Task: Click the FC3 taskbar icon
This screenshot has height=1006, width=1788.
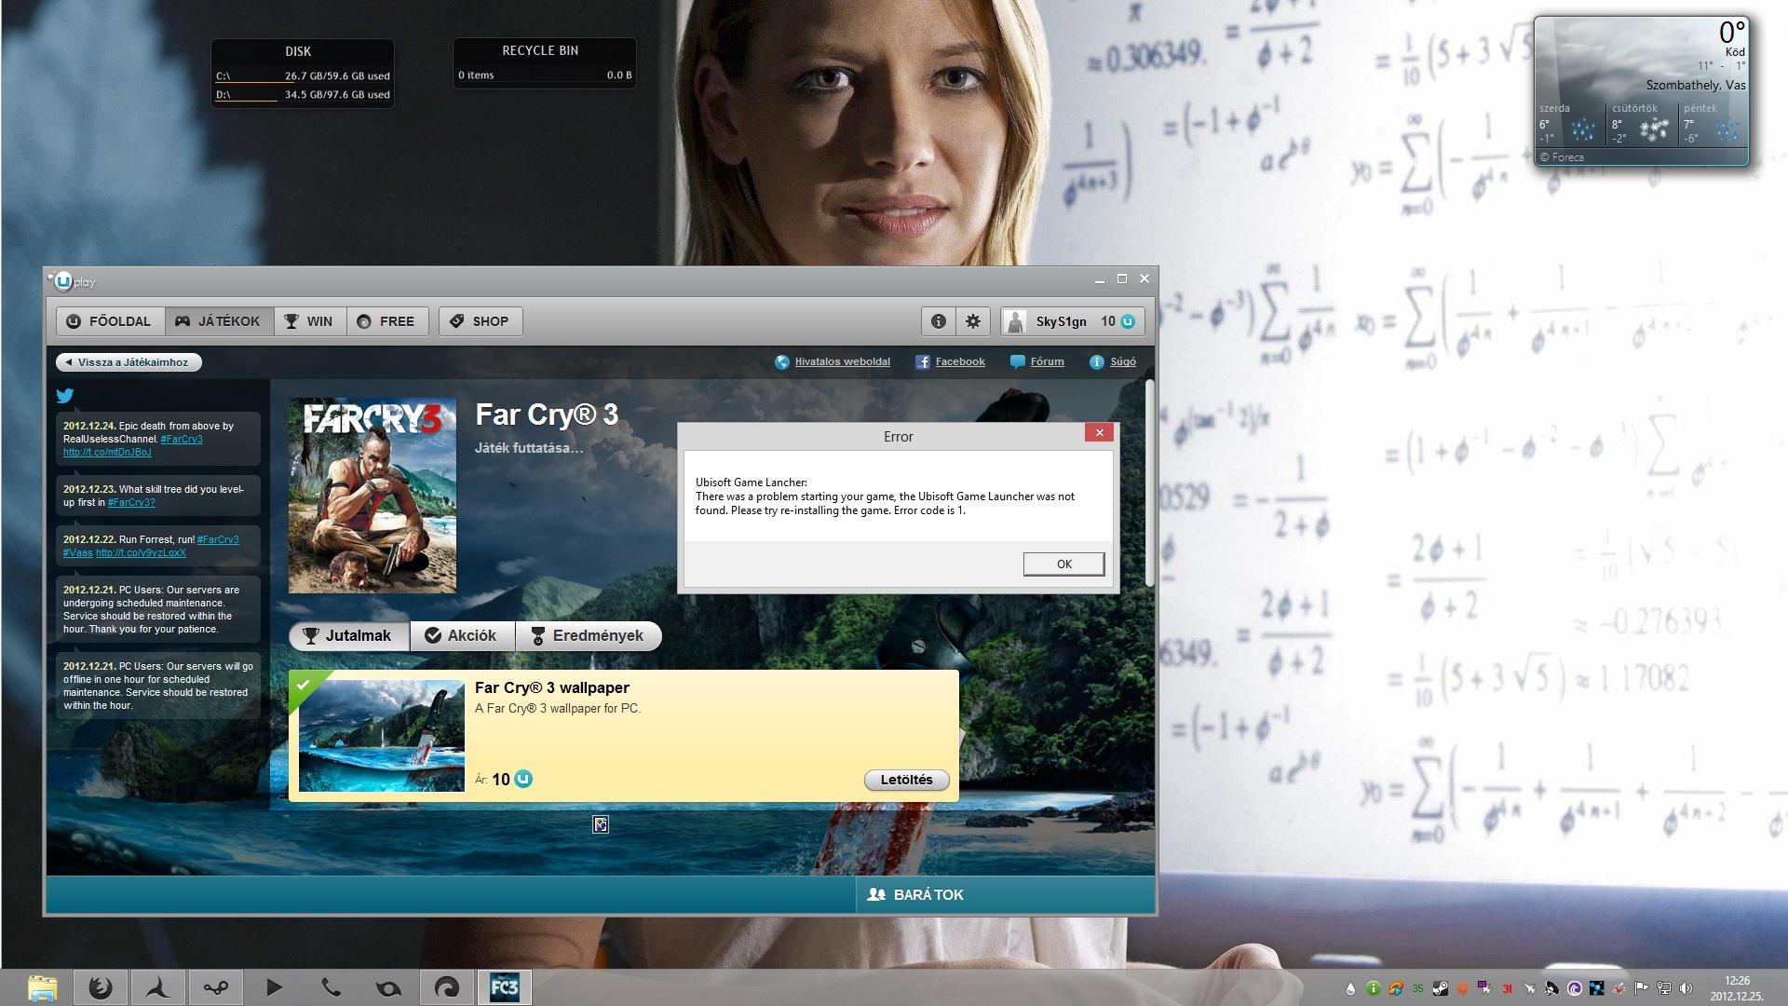Action: (x=505, y=987)
